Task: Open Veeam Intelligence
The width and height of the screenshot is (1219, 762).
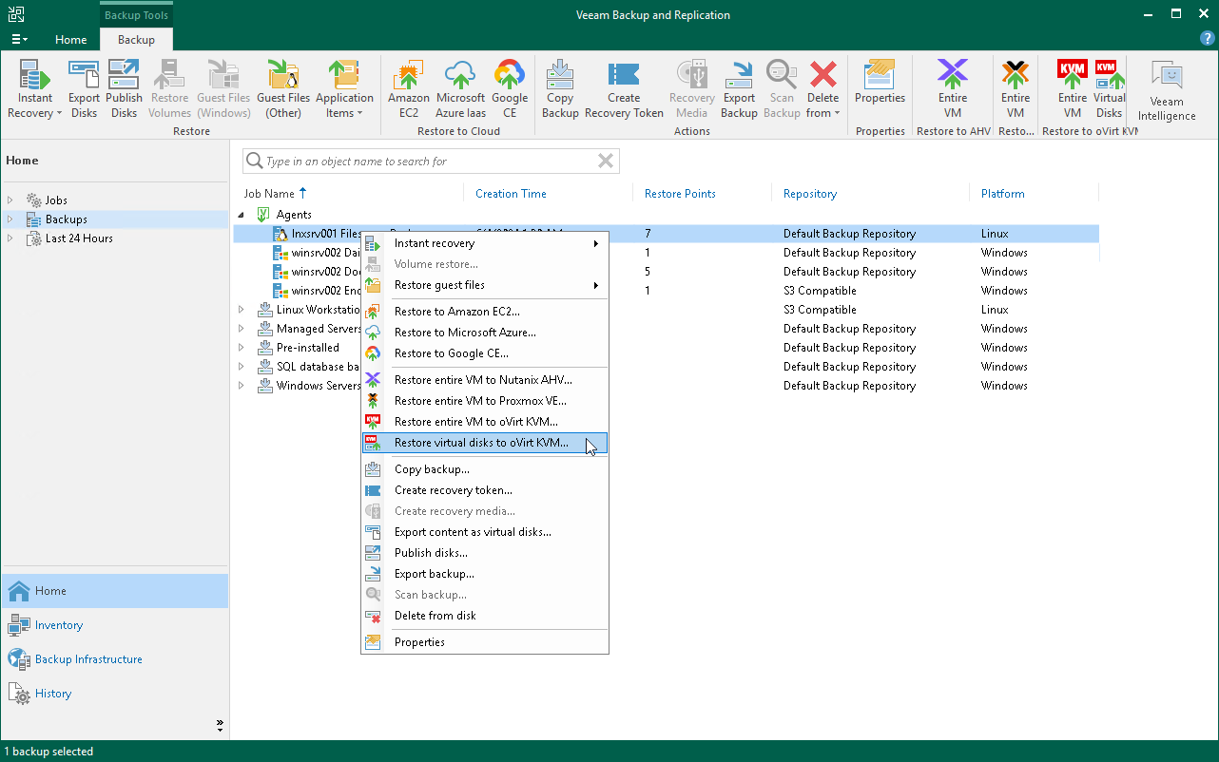Action: coord(1165,86)
